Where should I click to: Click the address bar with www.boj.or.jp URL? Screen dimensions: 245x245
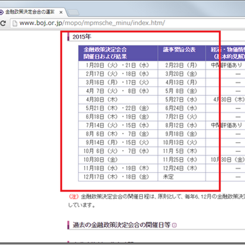[127, 23]
